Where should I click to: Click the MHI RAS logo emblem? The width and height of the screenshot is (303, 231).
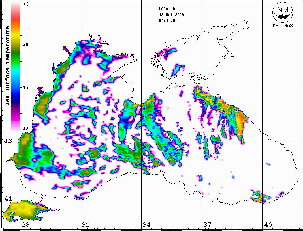coord(283,12)
